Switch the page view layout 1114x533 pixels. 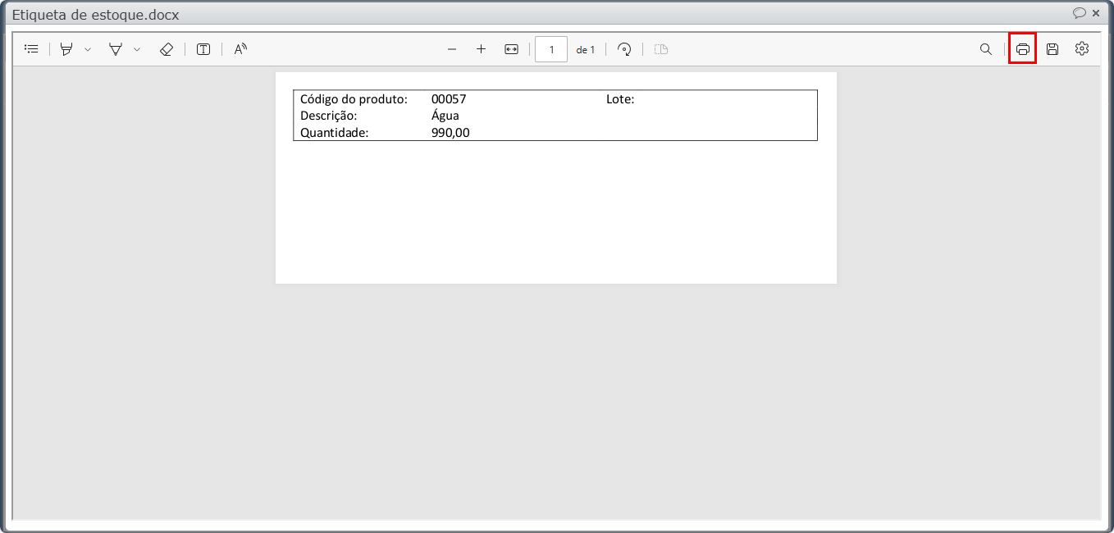point(661,49)
